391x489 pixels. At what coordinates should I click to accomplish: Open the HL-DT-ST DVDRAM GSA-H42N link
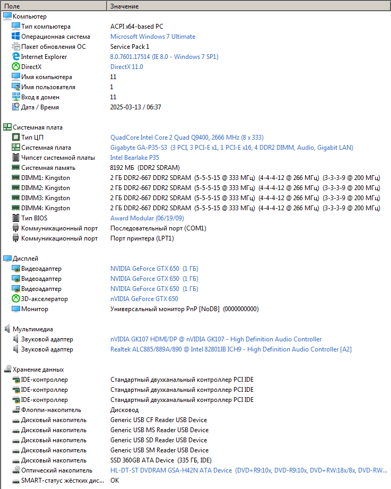point(249,470)
